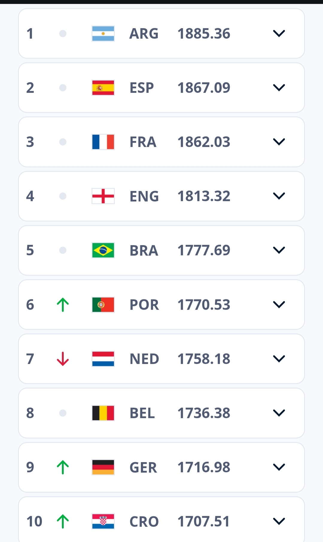Click the Spain flag icon
323x542 pixels.
[x=103, y=88]
